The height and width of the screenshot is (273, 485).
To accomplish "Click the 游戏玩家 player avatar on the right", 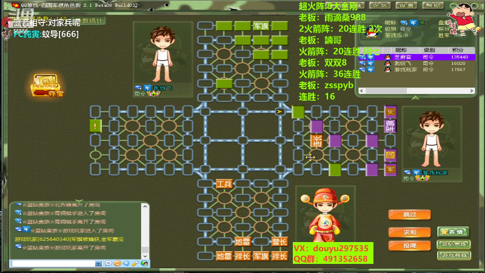I will [x=432, y=140].
